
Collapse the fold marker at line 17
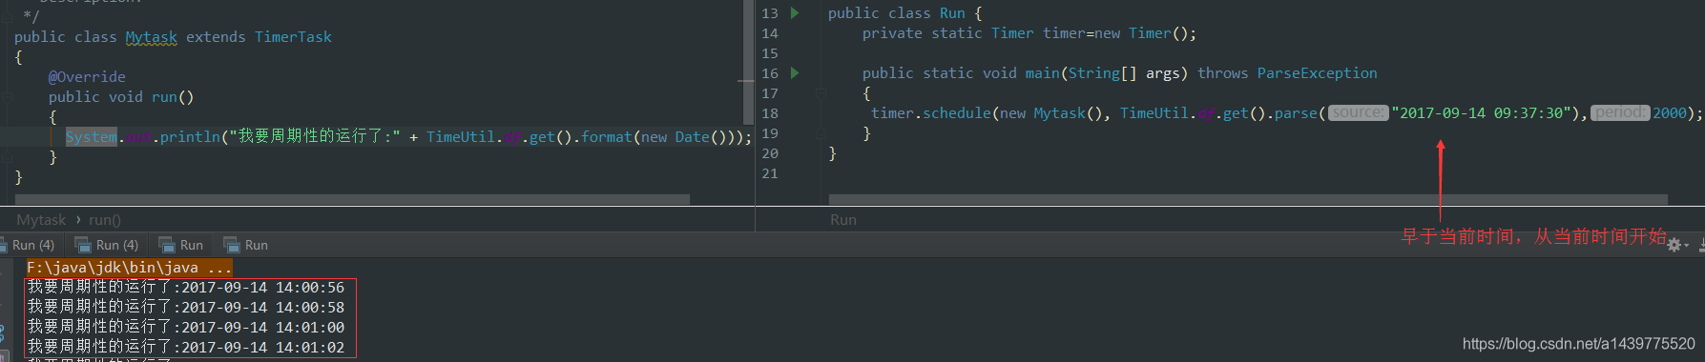[820, 93]
